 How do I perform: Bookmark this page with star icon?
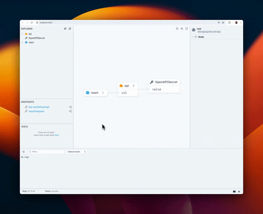tap(223, 23)
